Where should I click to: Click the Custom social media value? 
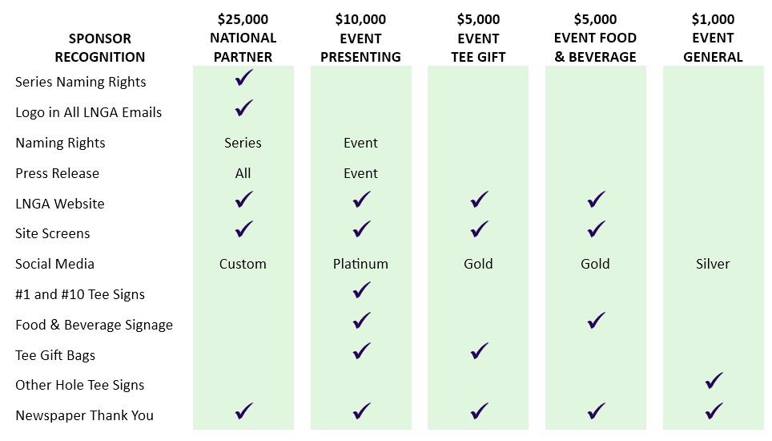pos(243,264)
